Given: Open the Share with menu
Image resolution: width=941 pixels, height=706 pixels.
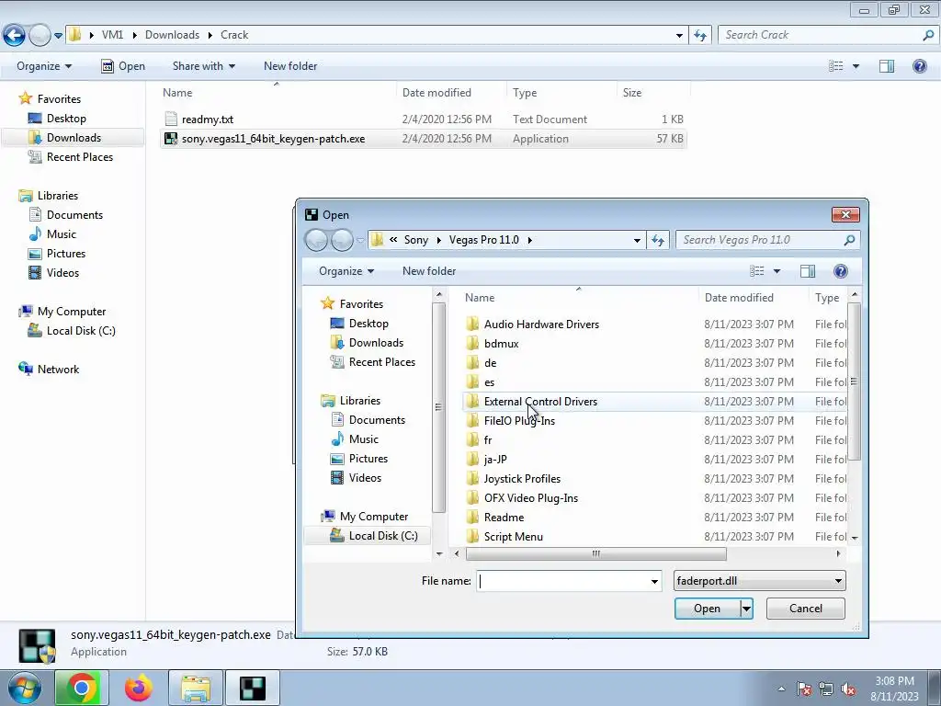Looking at the screenshot, I should coord(203,66).
